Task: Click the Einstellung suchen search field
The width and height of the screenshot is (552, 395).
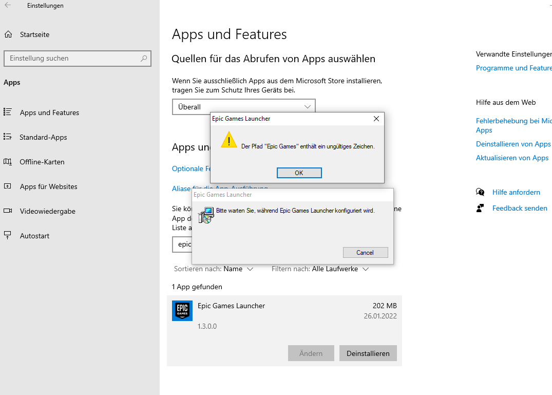Action: click(78, 59)
